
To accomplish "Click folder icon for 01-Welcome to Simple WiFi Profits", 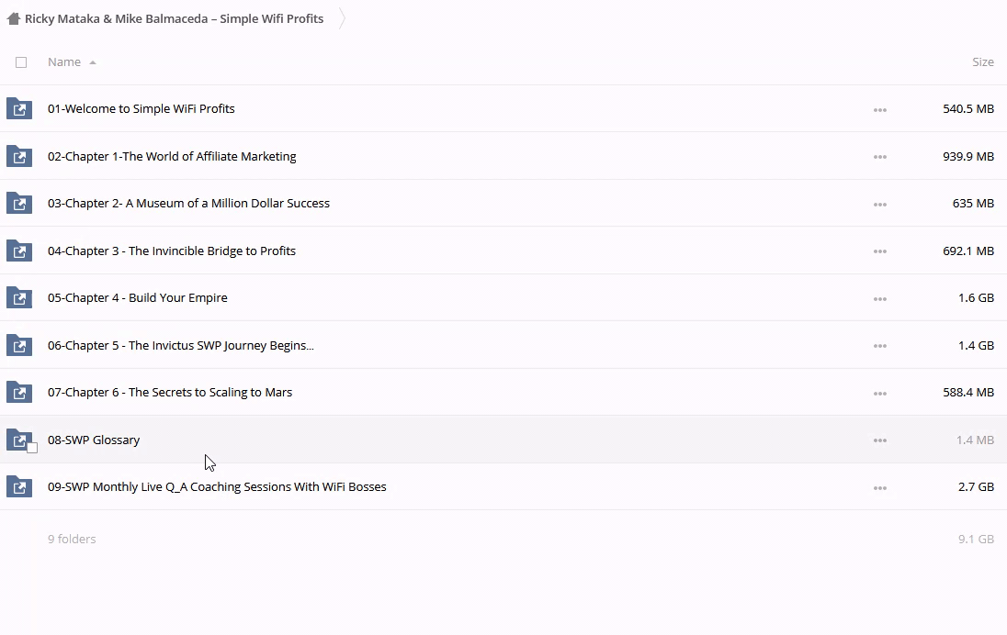I will coord(19,109).
